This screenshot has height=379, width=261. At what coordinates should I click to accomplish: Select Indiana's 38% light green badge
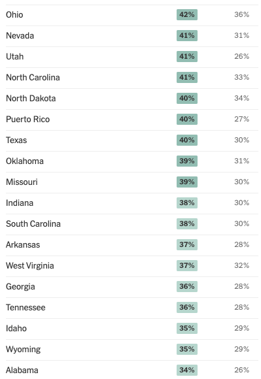[x=187, y=203]
